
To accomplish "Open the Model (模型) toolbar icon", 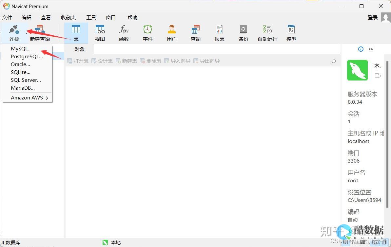I will (x=291, y=29).
